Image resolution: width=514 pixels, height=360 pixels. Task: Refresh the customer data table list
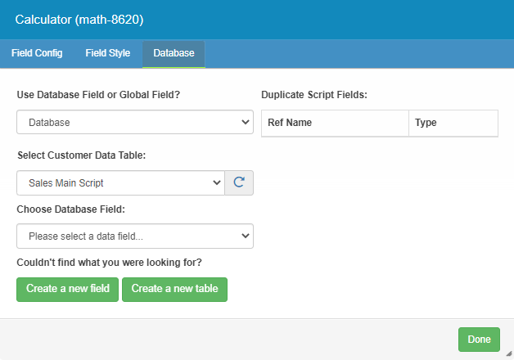(x=239, y=182)
